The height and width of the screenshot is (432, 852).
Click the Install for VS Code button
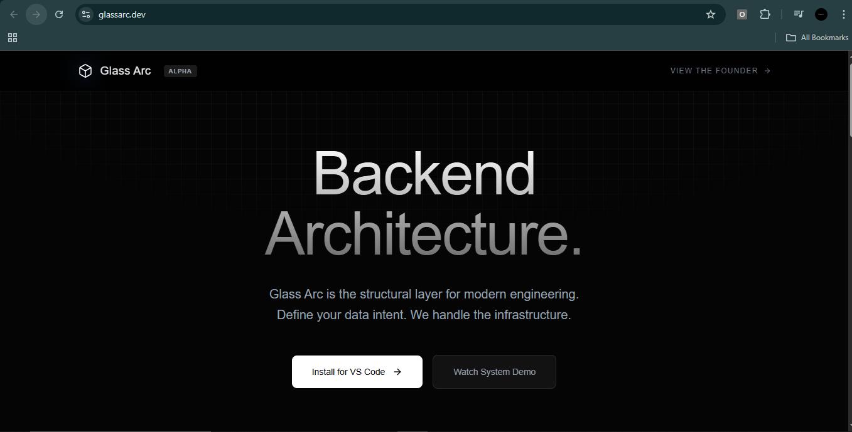tap(357, 371)
